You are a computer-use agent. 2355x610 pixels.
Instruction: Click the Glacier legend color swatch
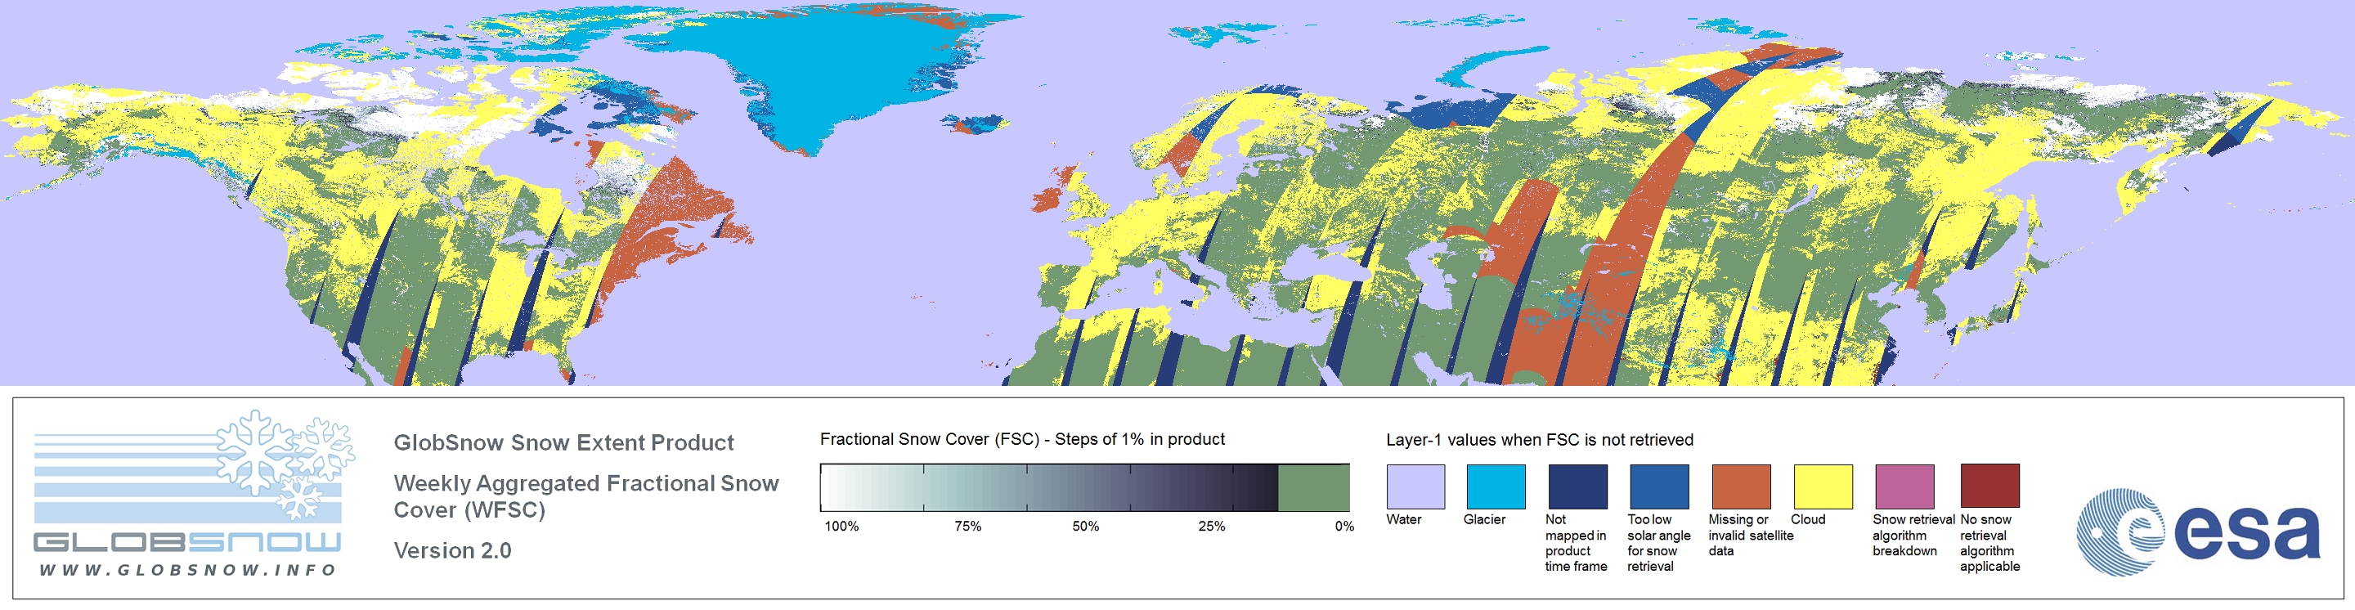click(x=1496, y=486)
